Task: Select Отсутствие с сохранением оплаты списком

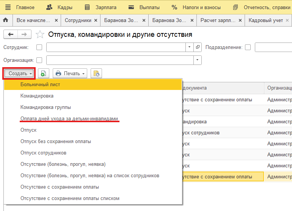Action: click(x=93, y=198)
